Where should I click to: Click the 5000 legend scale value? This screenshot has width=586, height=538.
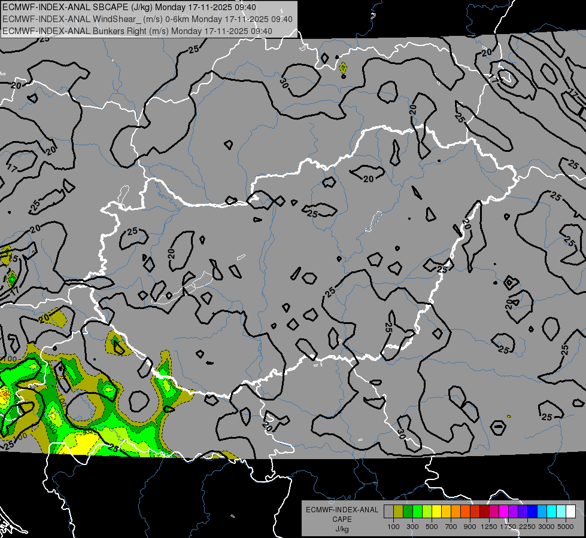click(566, 527)
